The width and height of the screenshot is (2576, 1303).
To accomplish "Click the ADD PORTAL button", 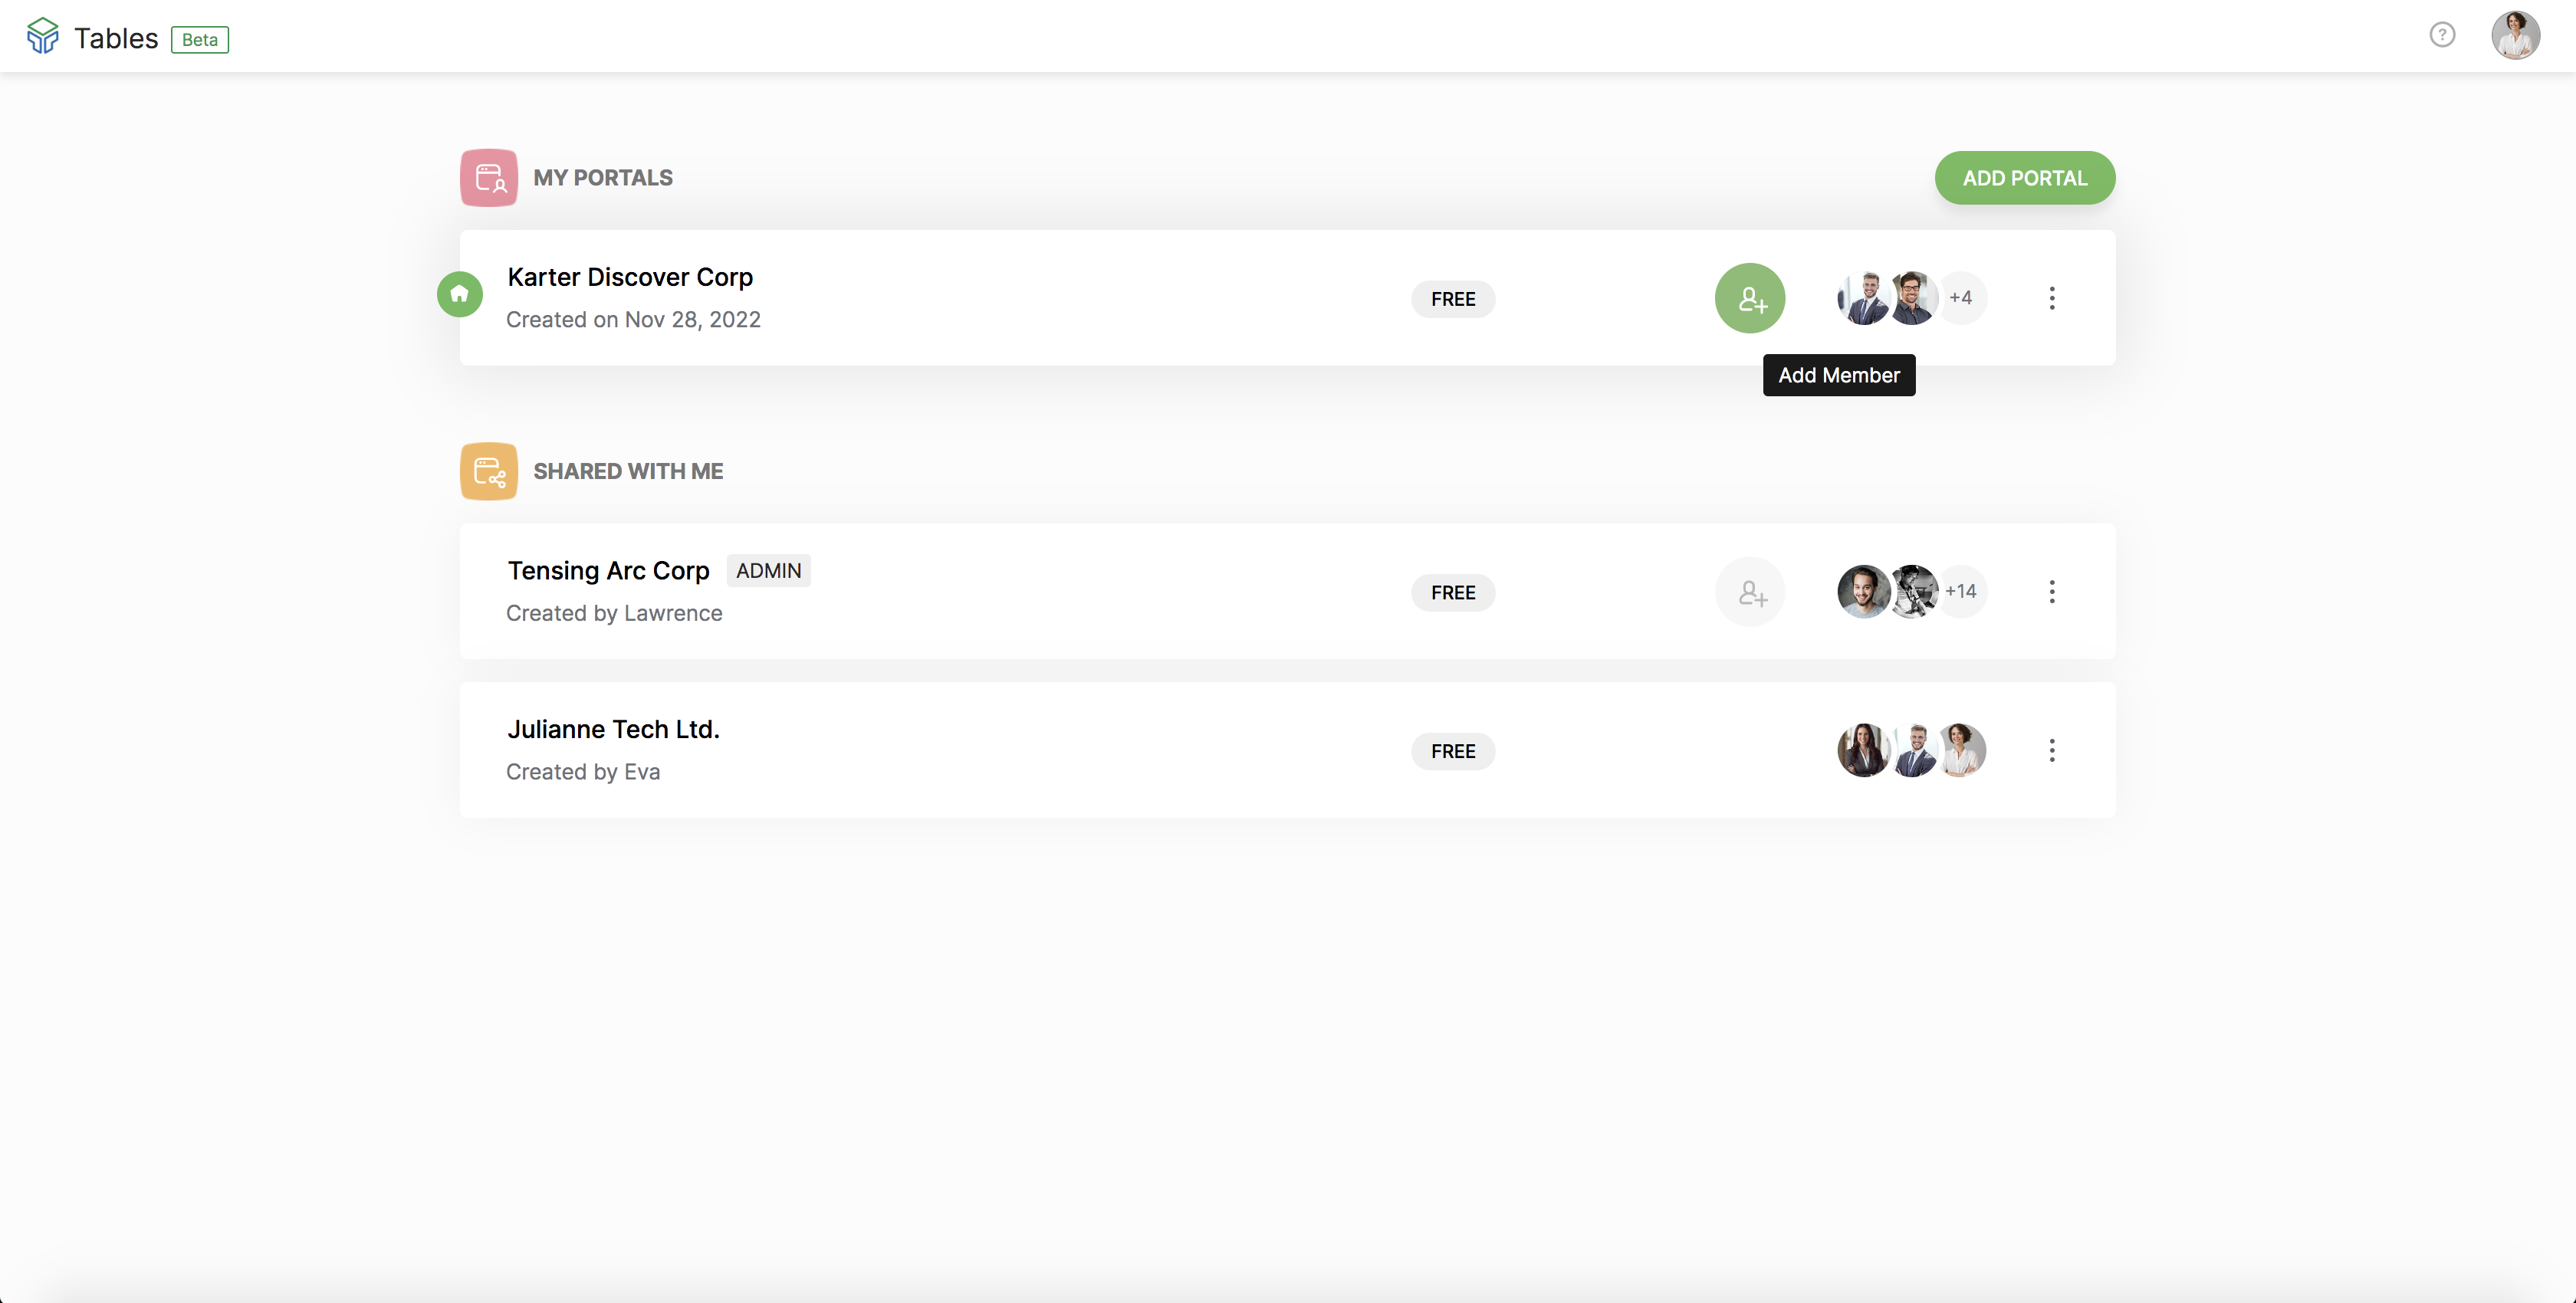I will click(x=2024, y=178).
